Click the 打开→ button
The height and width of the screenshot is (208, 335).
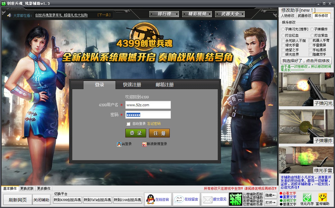tap(270, 202)
